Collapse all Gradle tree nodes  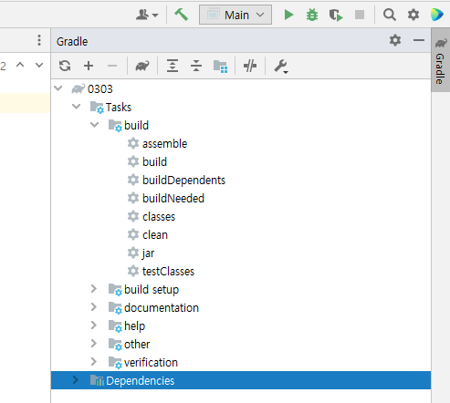coord(196,66)
